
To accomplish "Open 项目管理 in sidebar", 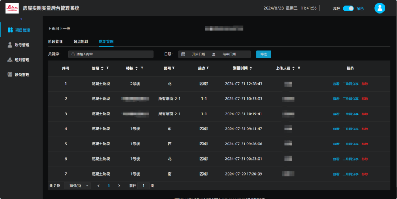I will pyautogui.click(x=22, y=30).
